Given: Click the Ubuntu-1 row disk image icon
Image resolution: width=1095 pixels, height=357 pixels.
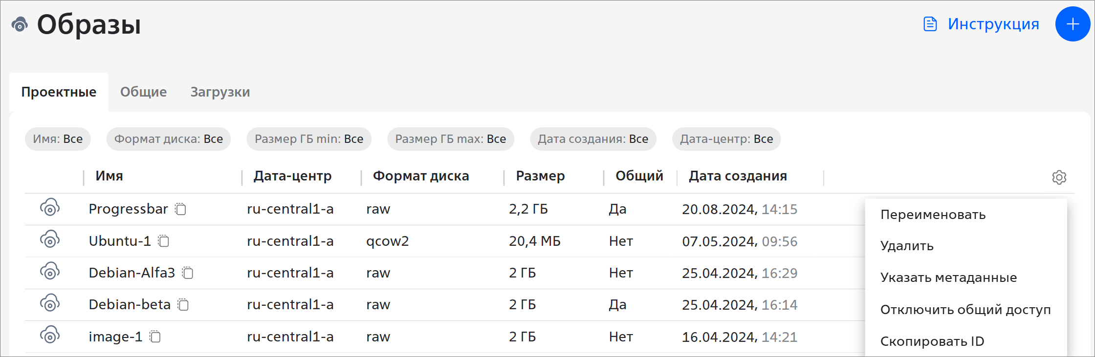Looking at the screenshot, I should (50, 239).
